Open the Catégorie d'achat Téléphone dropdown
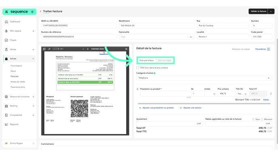 tap(204, 78)
